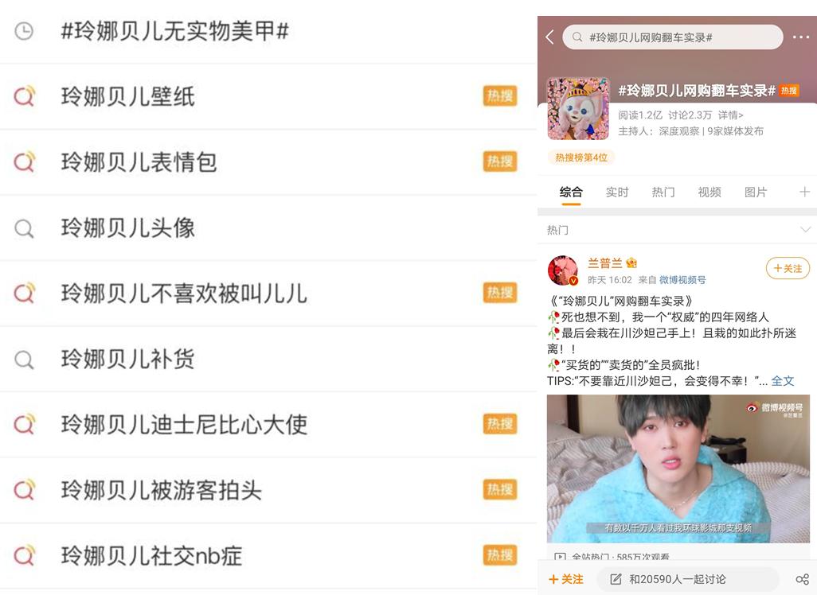Expand full post text via 全文
The width and height of the screenshot is (817, 595).
click(x=783, y=381)
